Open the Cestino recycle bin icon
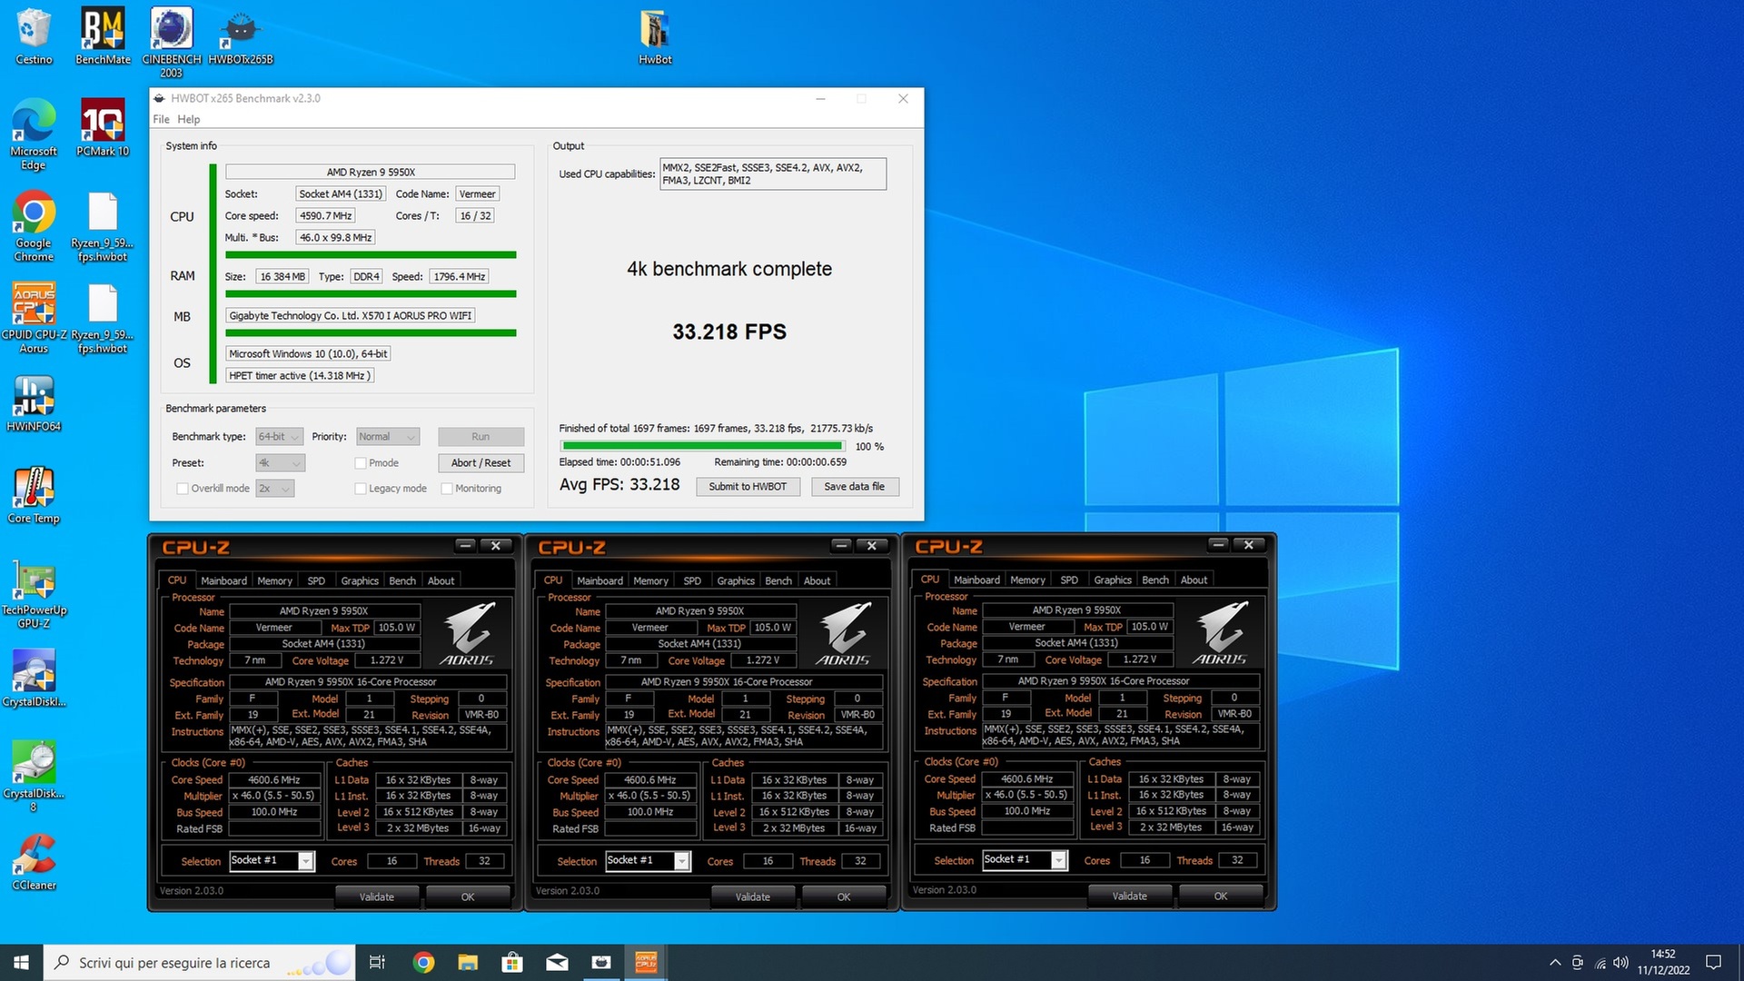This screenshot has width=1744, height=981. [x=34, y=36]
